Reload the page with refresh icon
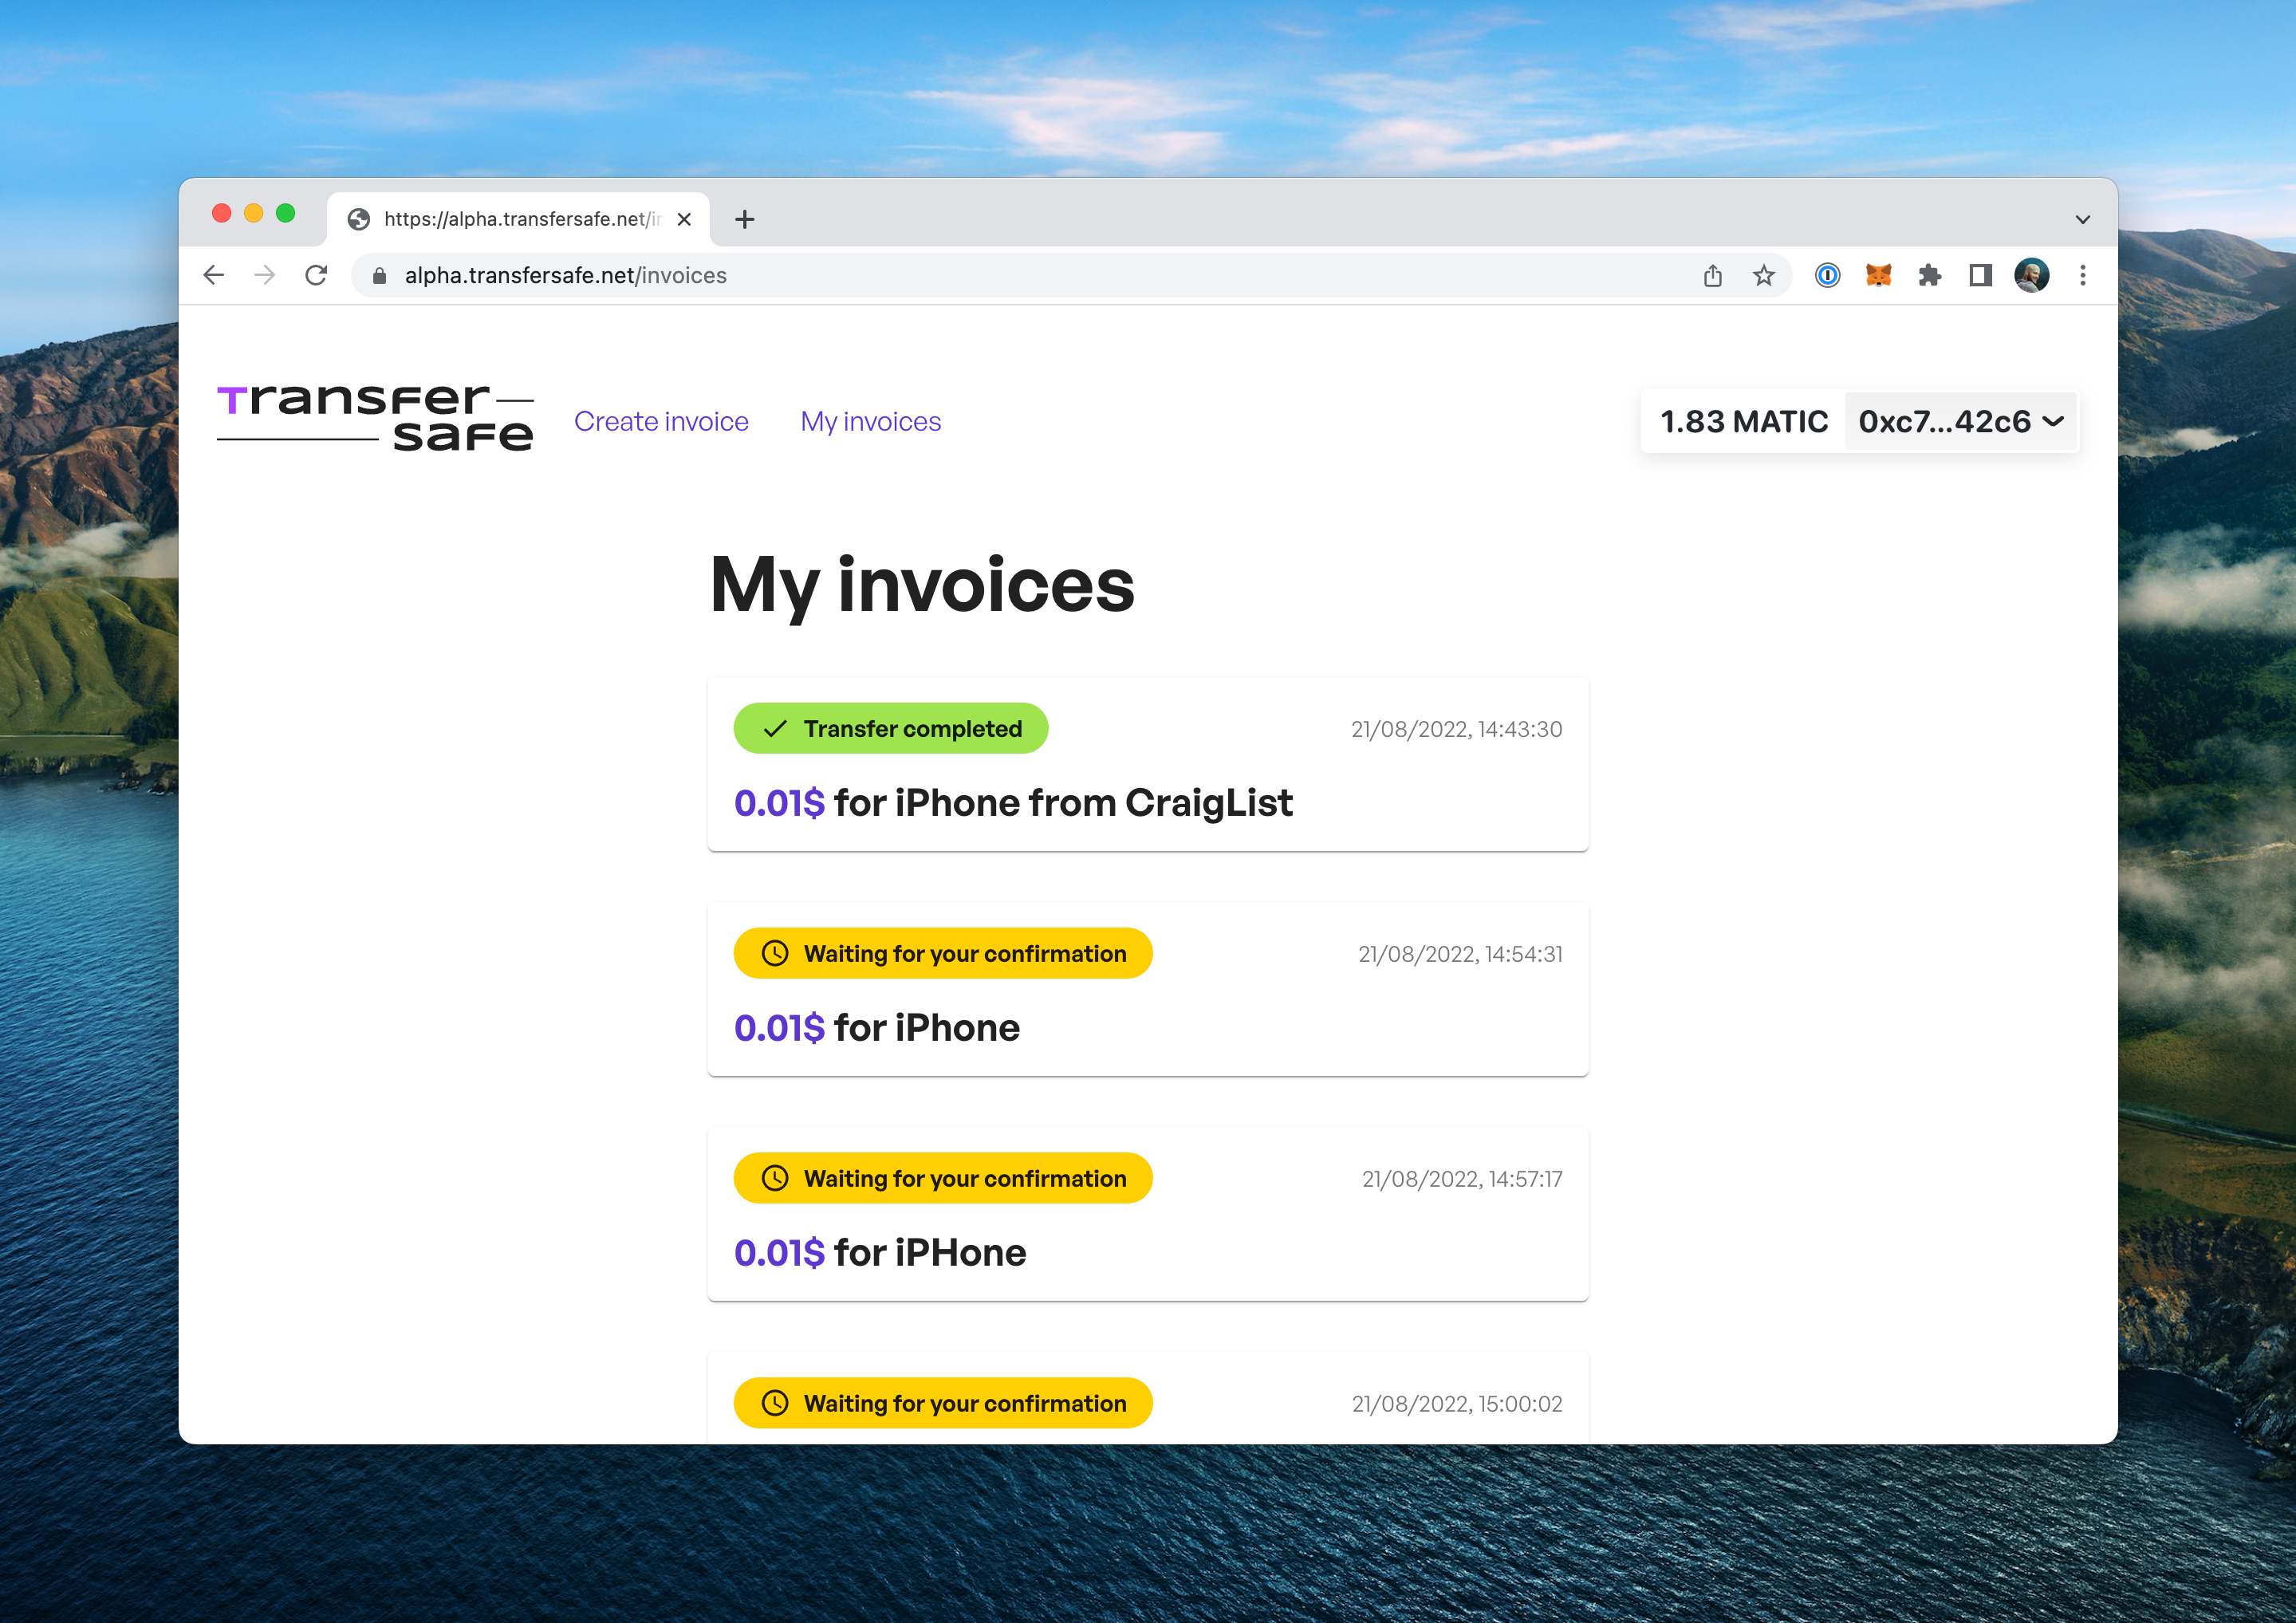 [x=316, y=275]
